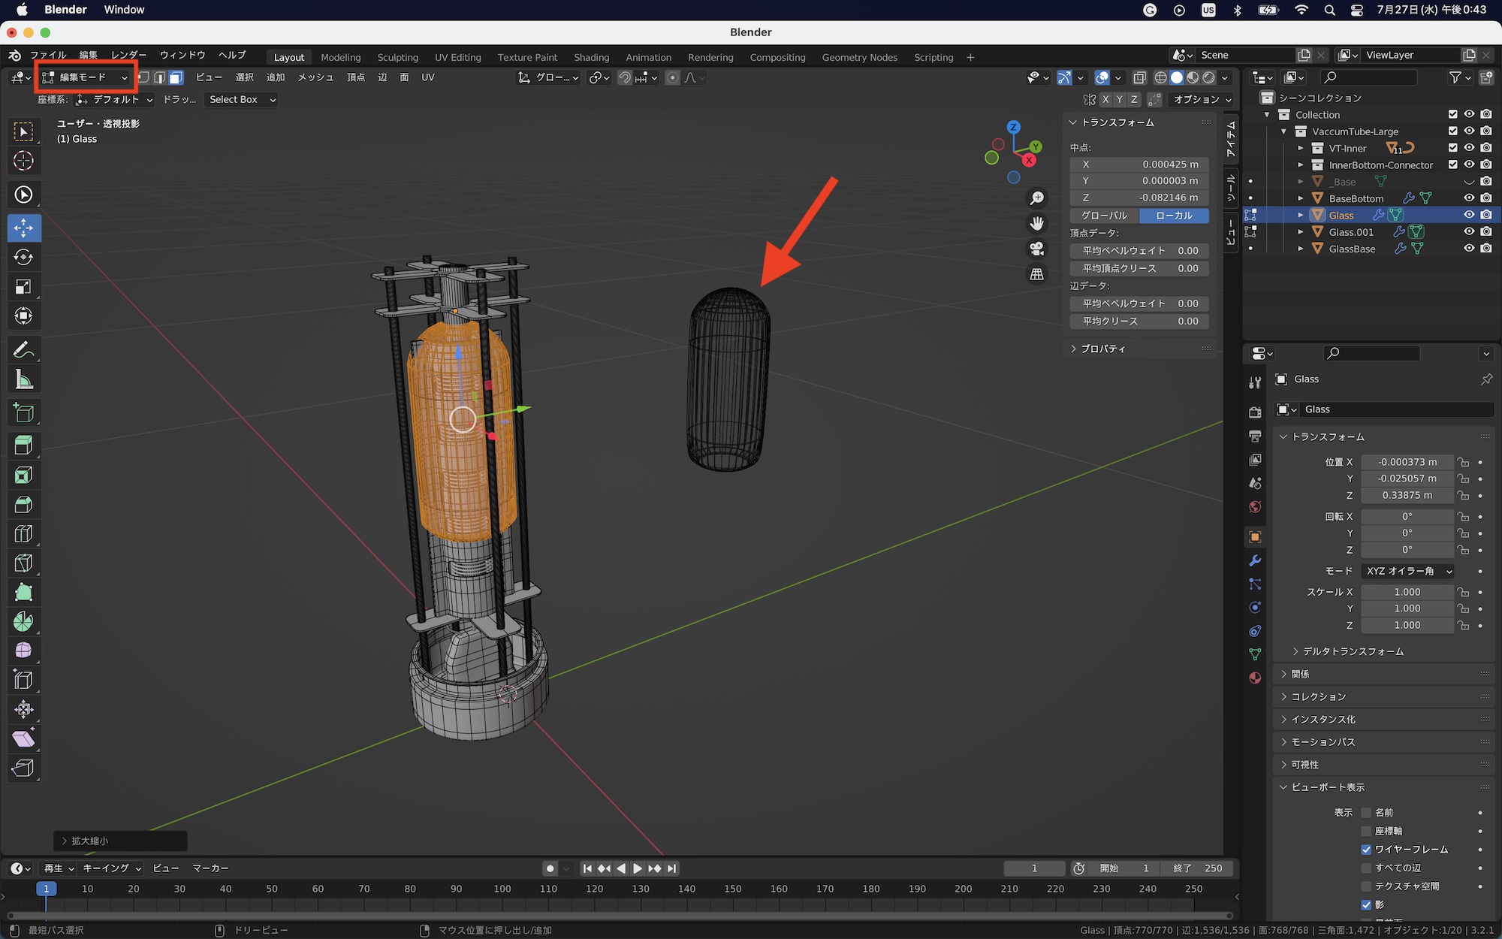Click the スケール X value field
Image resolution: width=1502 pixels, height=939 pixels.
coord(1407,592)
